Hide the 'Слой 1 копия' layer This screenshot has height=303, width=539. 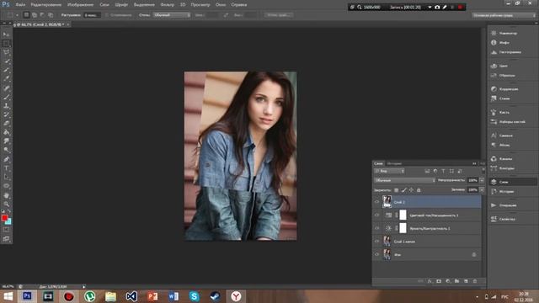376,242
